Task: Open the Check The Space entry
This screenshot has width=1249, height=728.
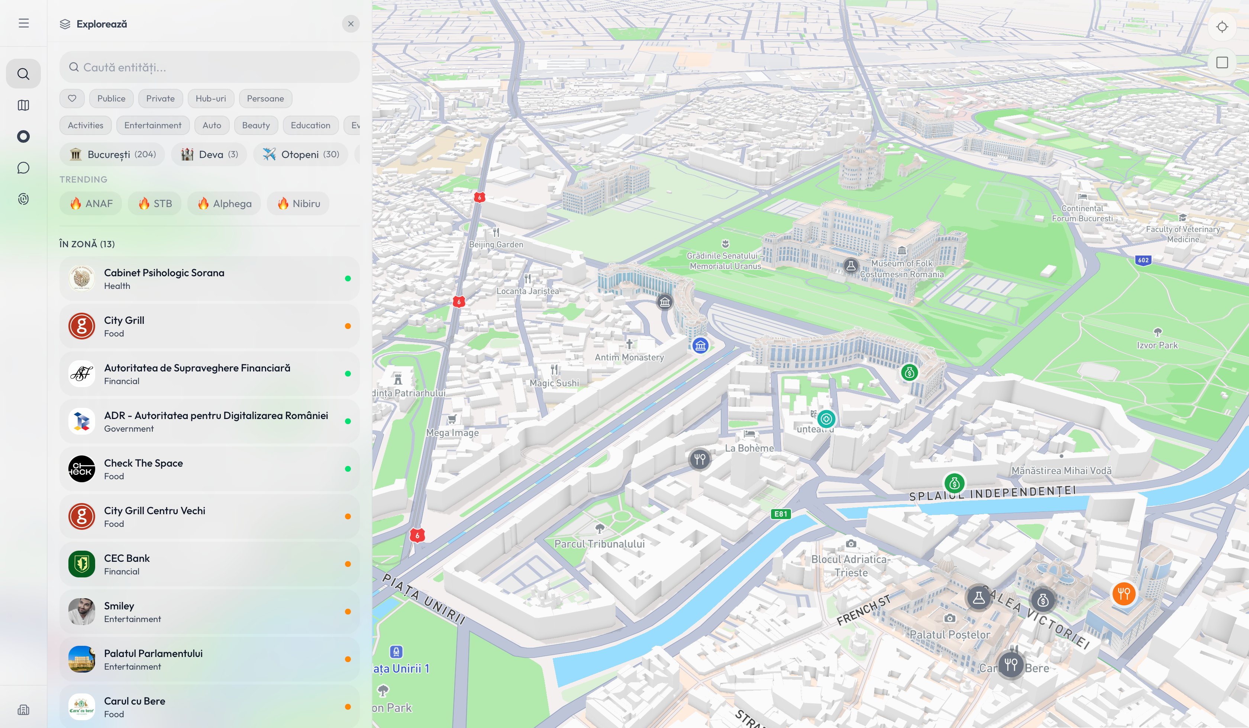Action: point(209,469)
